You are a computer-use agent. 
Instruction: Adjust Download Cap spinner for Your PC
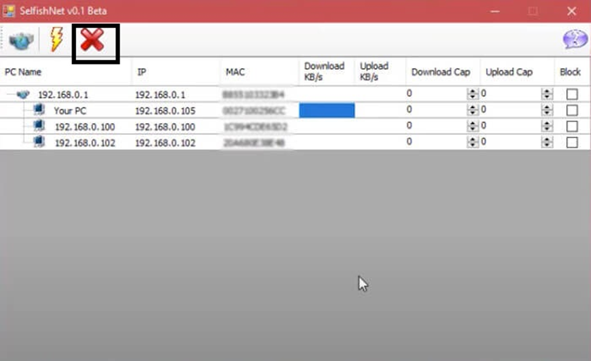(472, 110)
